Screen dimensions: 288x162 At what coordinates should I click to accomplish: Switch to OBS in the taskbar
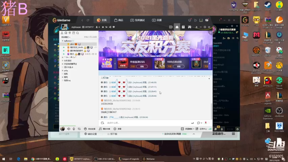pyautogui.click(x=105, y=159)
